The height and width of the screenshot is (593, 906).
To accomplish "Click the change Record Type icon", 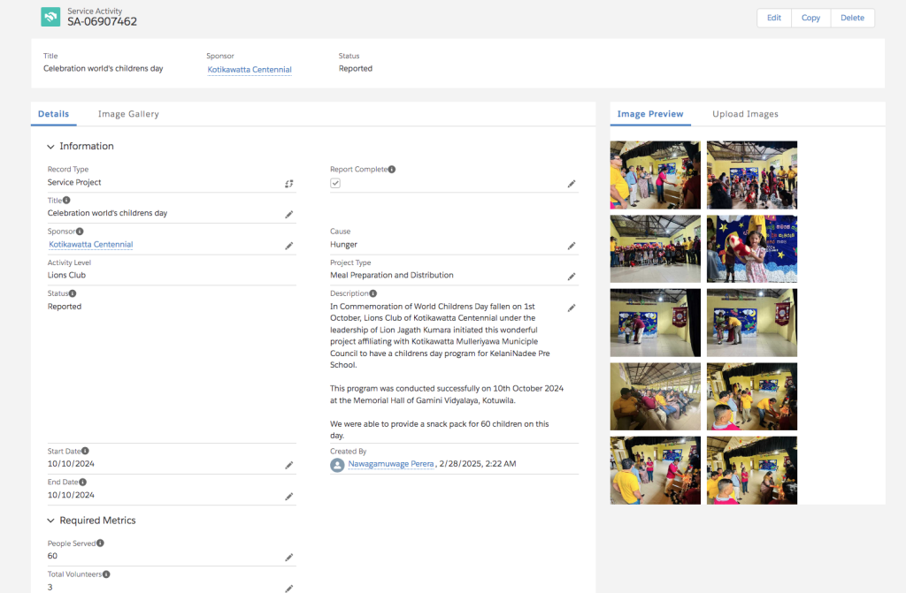I will [x=289, y=184].
